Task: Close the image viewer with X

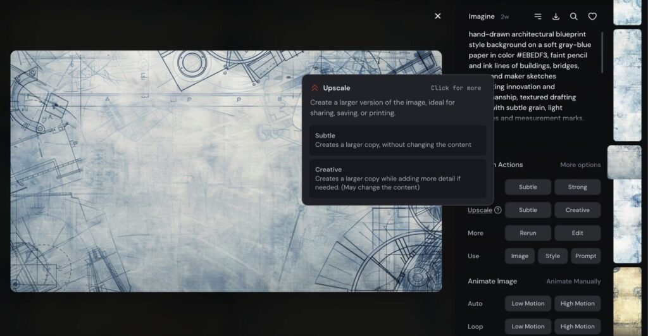Action: tap(438, 16)
